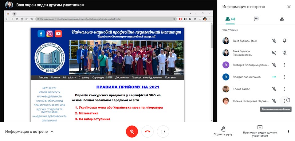
Task: Open НАУКОВА ДІЯЛЬНІСТЬ sidebar link
Action: (49, 97)
